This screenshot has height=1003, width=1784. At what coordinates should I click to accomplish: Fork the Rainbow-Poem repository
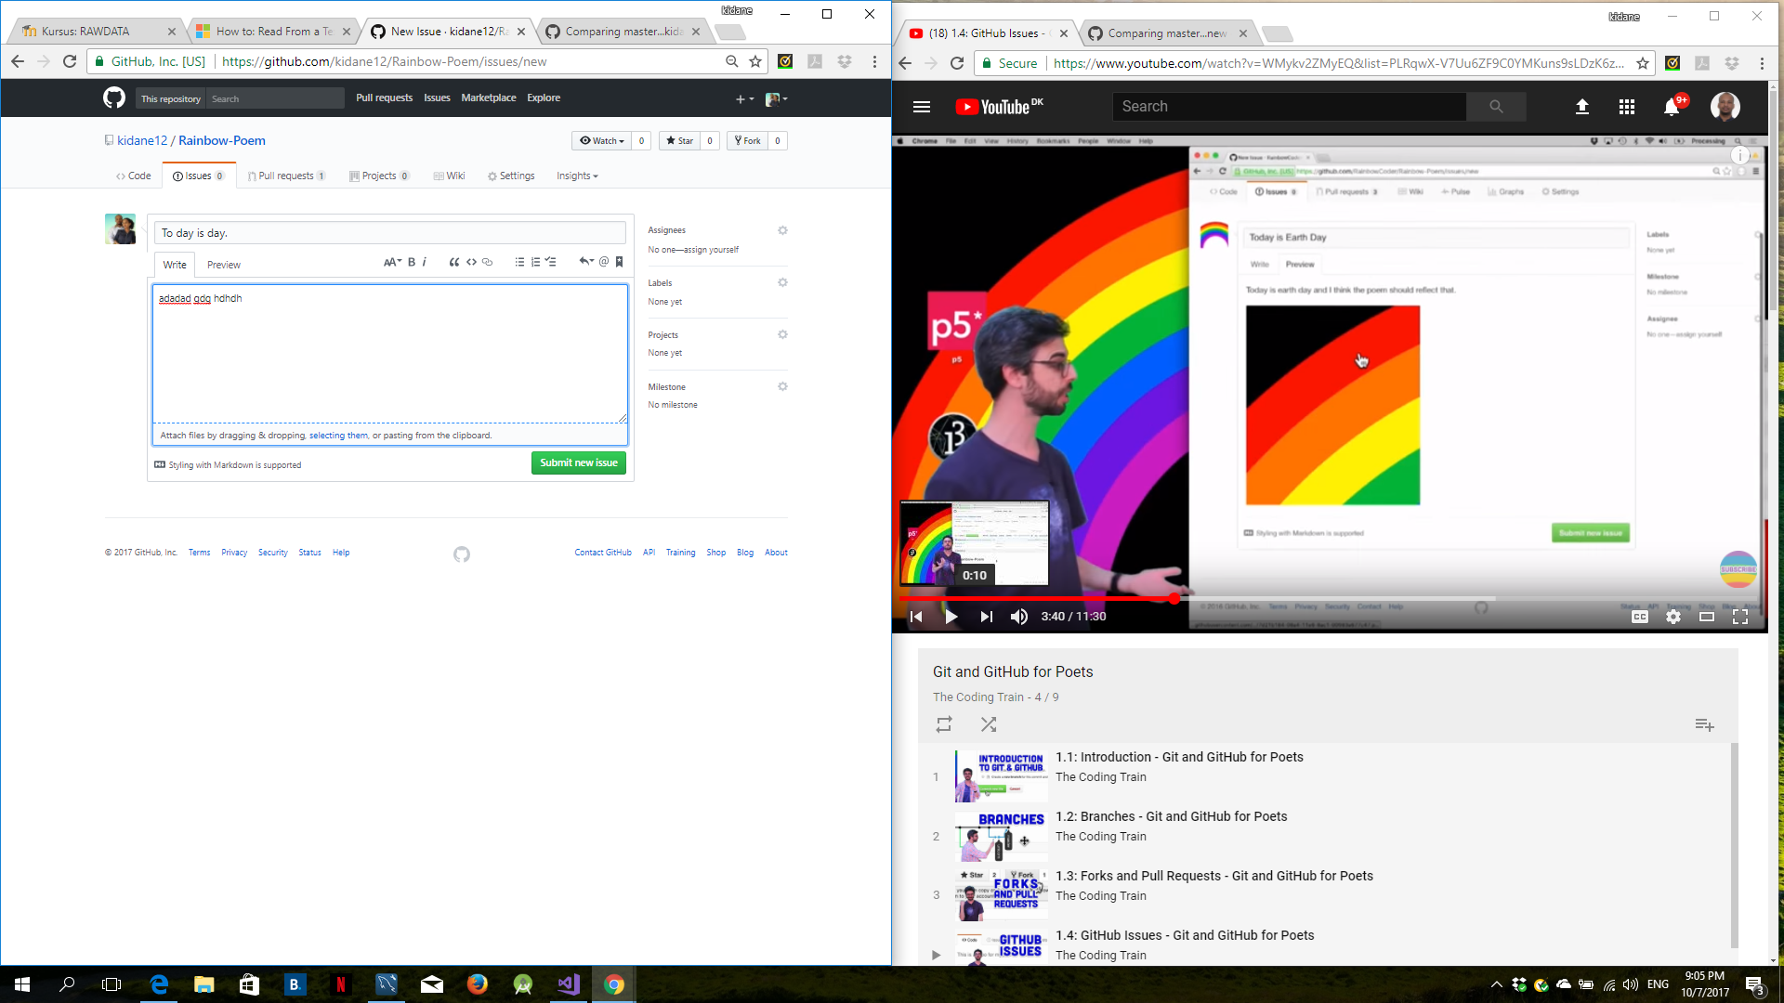[747, 140]
